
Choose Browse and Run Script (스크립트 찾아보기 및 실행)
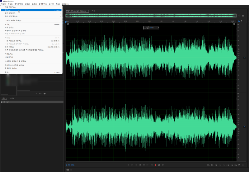click(31, 61)
